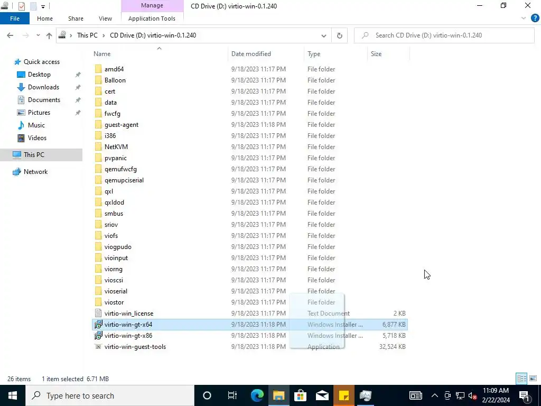Click the Back navigation arrow
Screen dimensions: 541x406
coord(10,35)
